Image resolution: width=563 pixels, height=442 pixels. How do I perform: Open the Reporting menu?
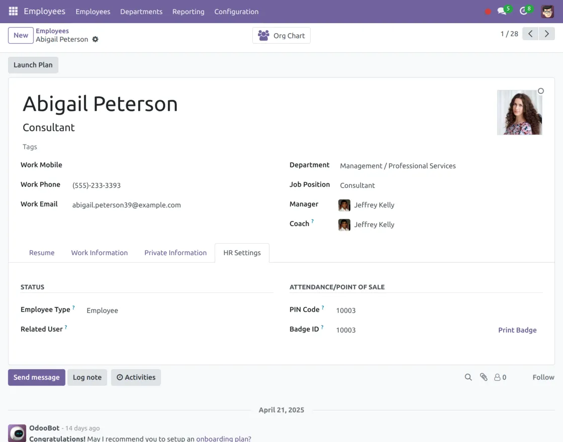point(188,12)
